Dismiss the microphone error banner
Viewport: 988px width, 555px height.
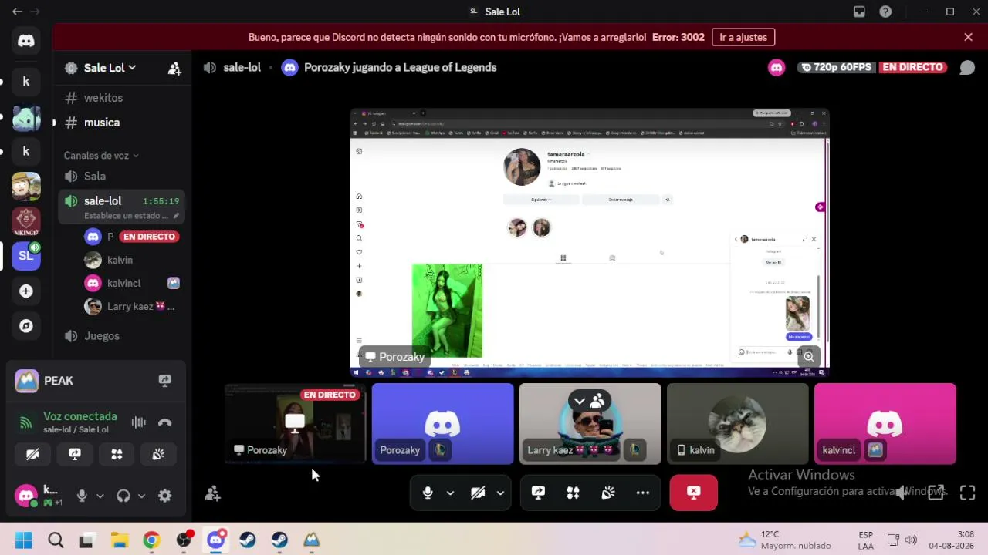[968, 37]
